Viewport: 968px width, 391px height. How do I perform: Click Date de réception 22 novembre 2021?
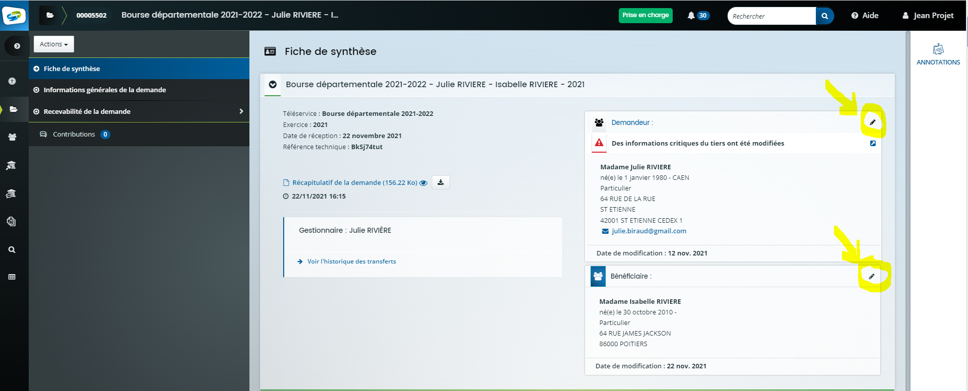pyautogui.click(x=342, y=136)
